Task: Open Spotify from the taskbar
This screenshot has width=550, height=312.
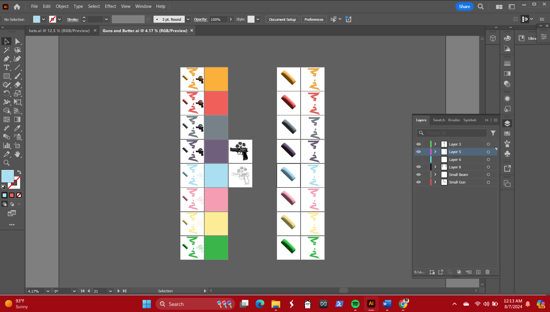Action: 355,304
